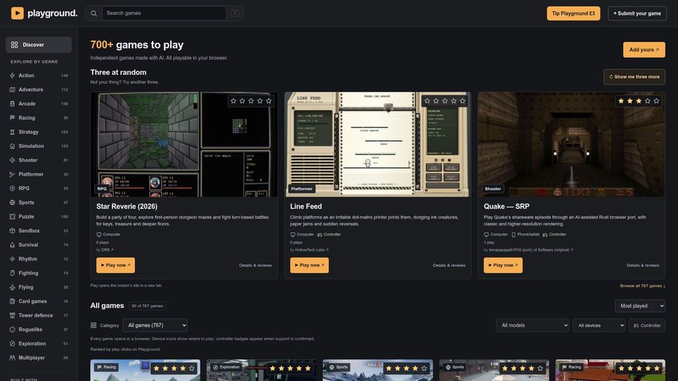Click the Add yours button
This screenshot has height=381, width=678.
(644, 49)
